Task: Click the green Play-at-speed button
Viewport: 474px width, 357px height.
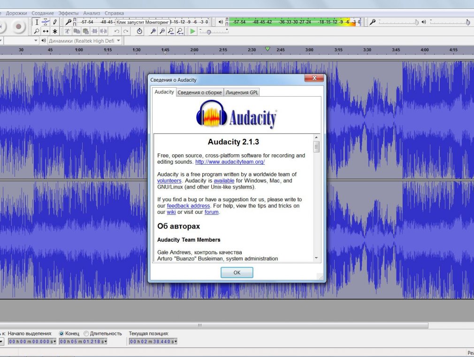Action: [192, 31]
